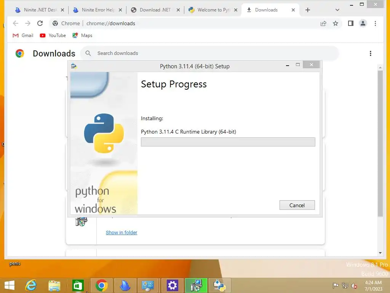This screenshot has height=293, width=390.
Task: Close the Download .NET tab
Action: [x=178, y=10]
